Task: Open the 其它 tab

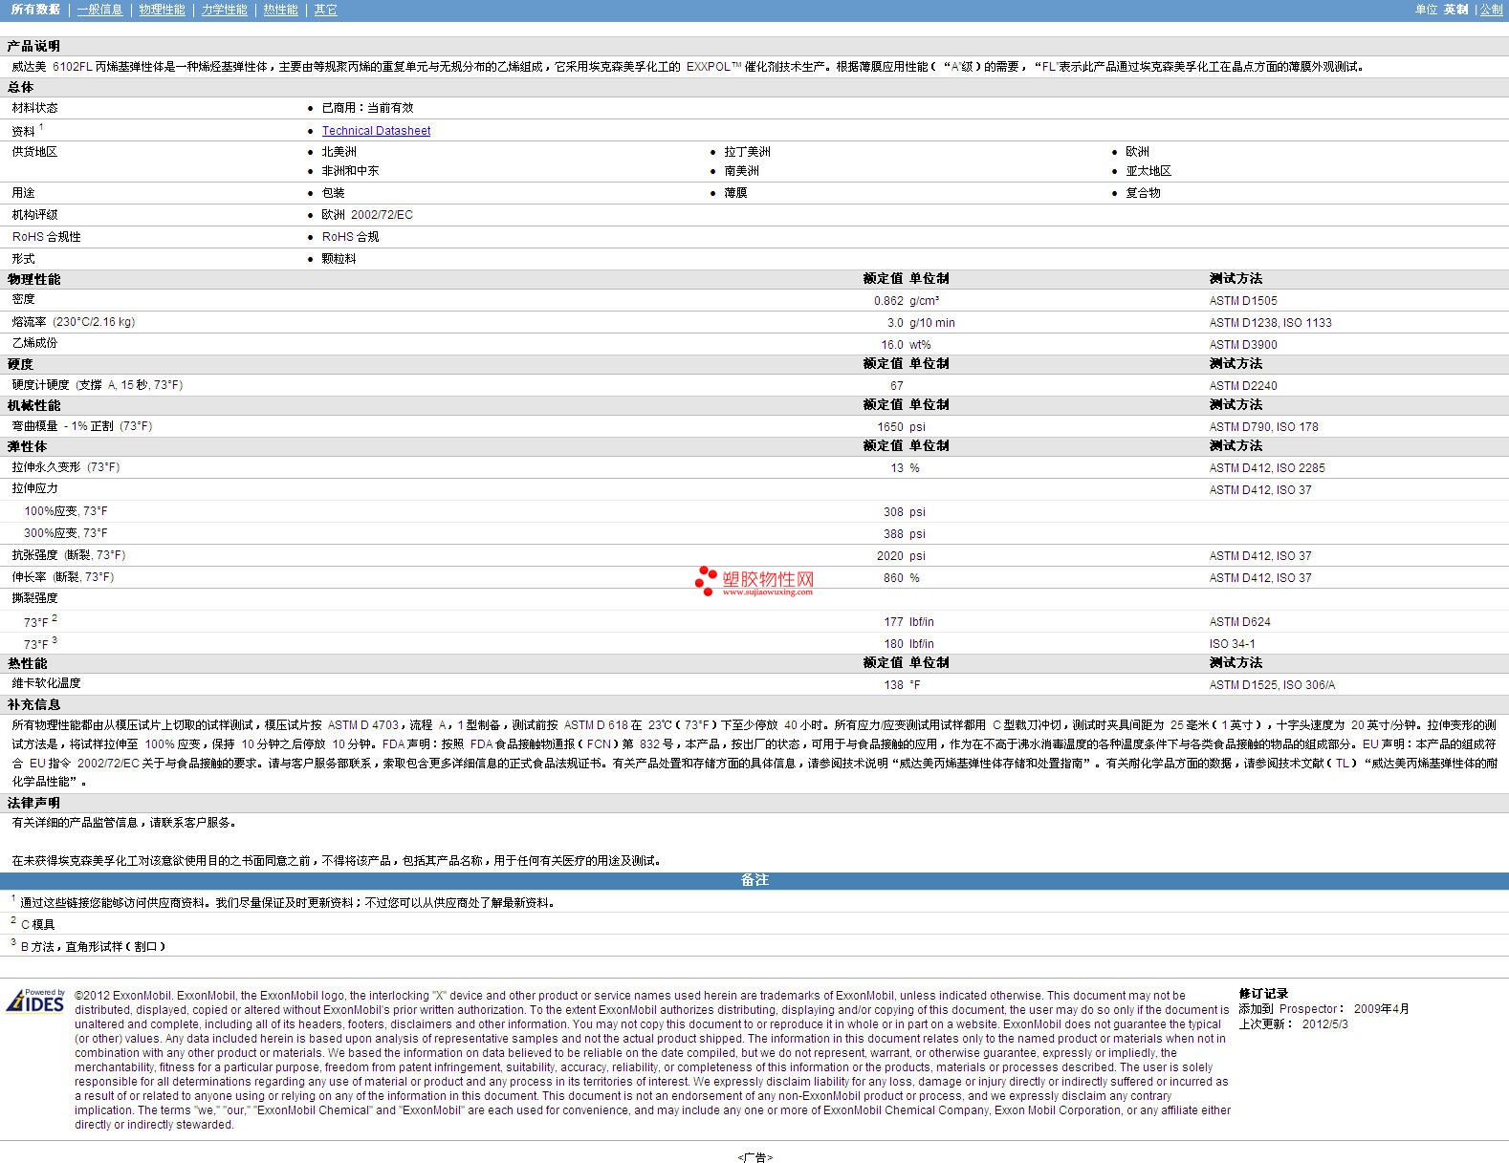Action: click(326, 10)
